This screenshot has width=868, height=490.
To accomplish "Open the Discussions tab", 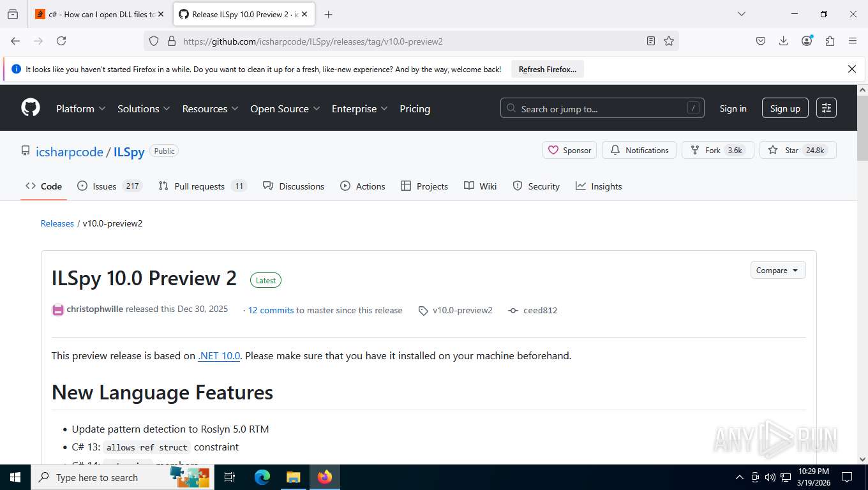I will (x=294, y=186).
